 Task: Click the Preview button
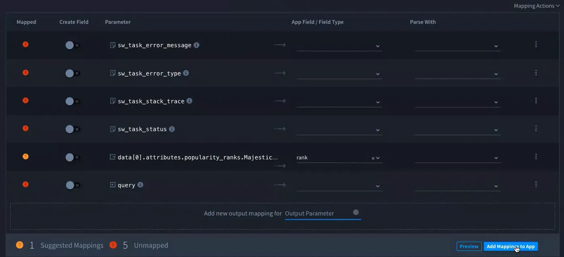click(x=469, y=247)
